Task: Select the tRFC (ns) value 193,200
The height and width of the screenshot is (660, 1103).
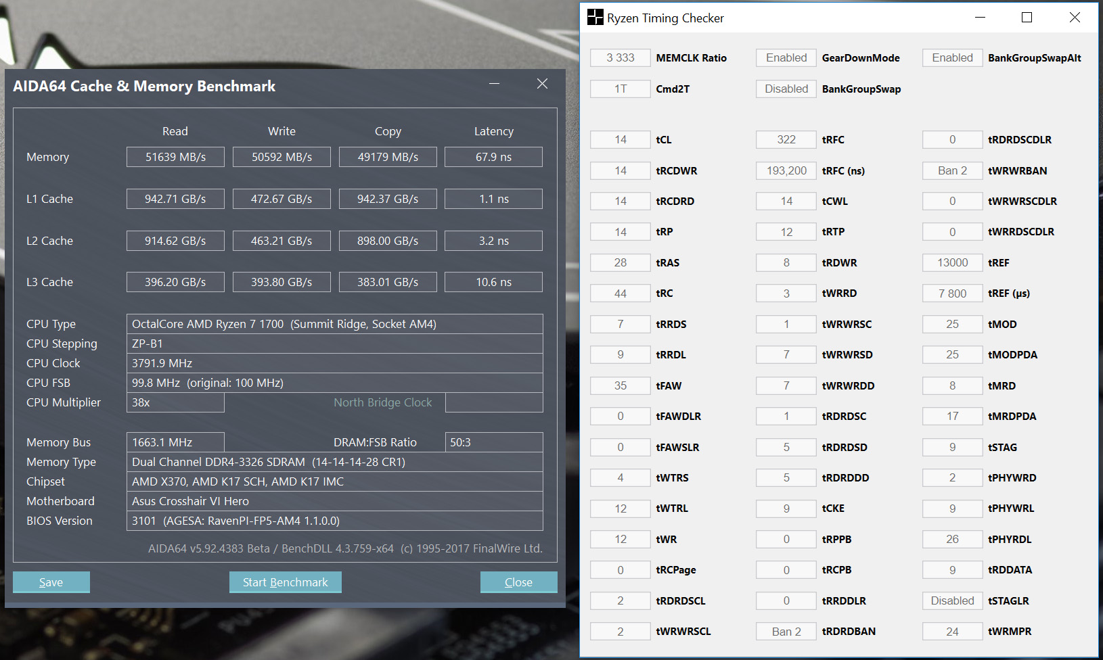Action: [x=786, y=170]
